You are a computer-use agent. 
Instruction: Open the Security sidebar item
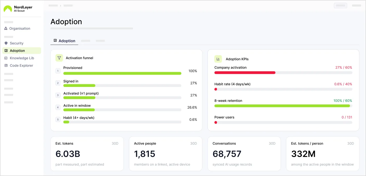(x=22, y=43)
